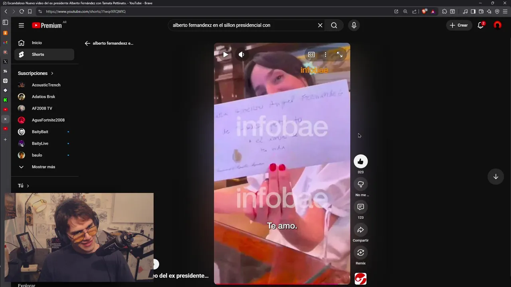Select Inicio in the sidebar
Image resolution: width=511 pixels, height=287 pixels.
[44, 43]
